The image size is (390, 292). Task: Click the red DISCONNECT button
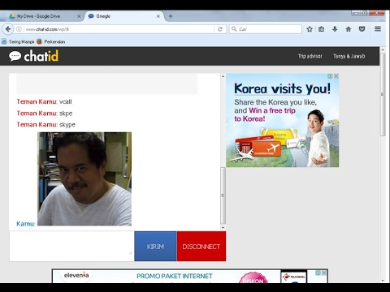(201, 247)
